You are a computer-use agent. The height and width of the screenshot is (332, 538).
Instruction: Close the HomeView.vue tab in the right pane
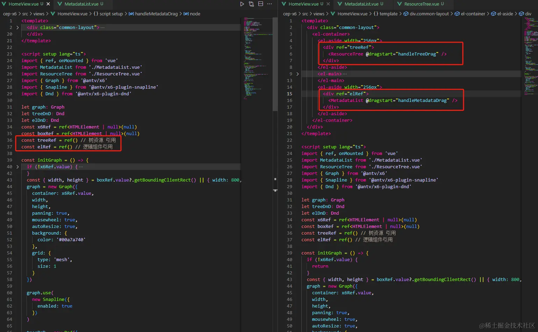(x=328, y=4)
